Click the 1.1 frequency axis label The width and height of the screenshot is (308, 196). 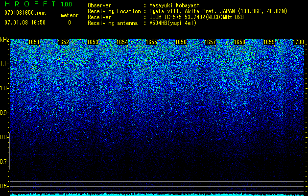[x=4, y=64]
